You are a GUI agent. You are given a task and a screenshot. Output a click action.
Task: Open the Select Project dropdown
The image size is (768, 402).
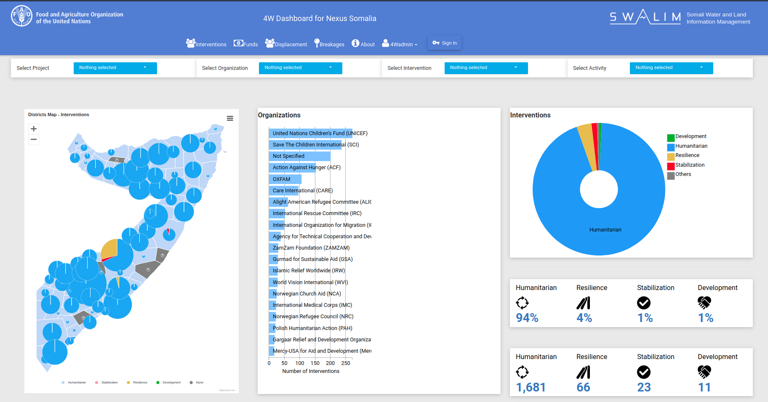click(115, 68)
